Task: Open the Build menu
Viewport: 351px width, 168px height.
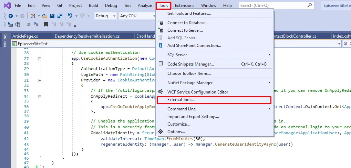Action: [93, 6]
